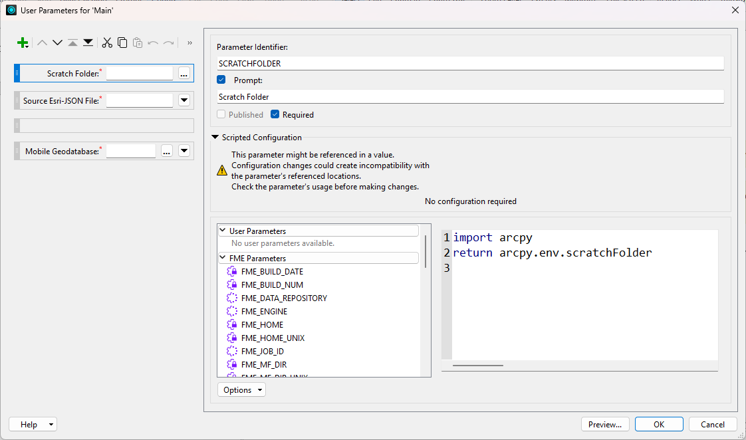Screen dimensions: 746x440
Task: Select FME_ENGINE parameter
Action: pos(264,312)
